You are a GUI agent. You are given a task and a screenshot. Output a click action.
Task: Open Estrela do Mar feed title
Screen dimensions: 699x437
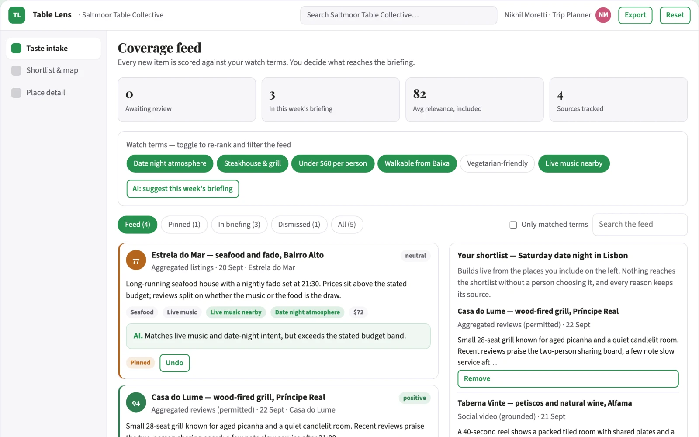tap(237, 255)
